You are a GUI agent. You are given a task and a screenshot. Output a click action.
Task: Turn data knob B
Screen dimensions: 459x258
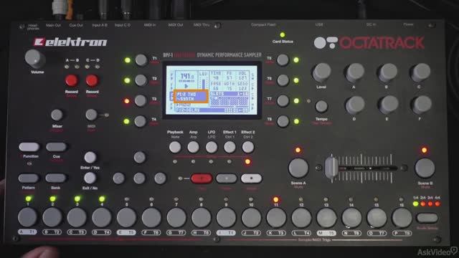(387, 72)
